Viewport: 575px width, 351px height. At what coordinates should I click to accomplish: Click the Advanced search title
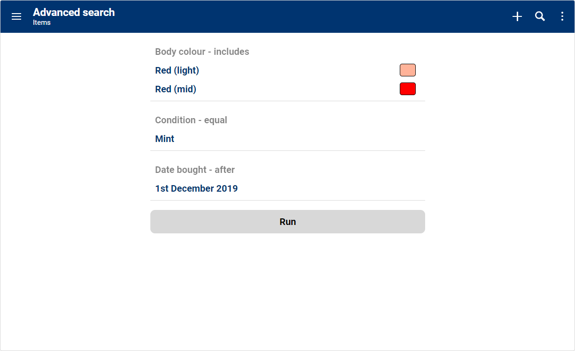pyautogui.click(x=74, y=13)
